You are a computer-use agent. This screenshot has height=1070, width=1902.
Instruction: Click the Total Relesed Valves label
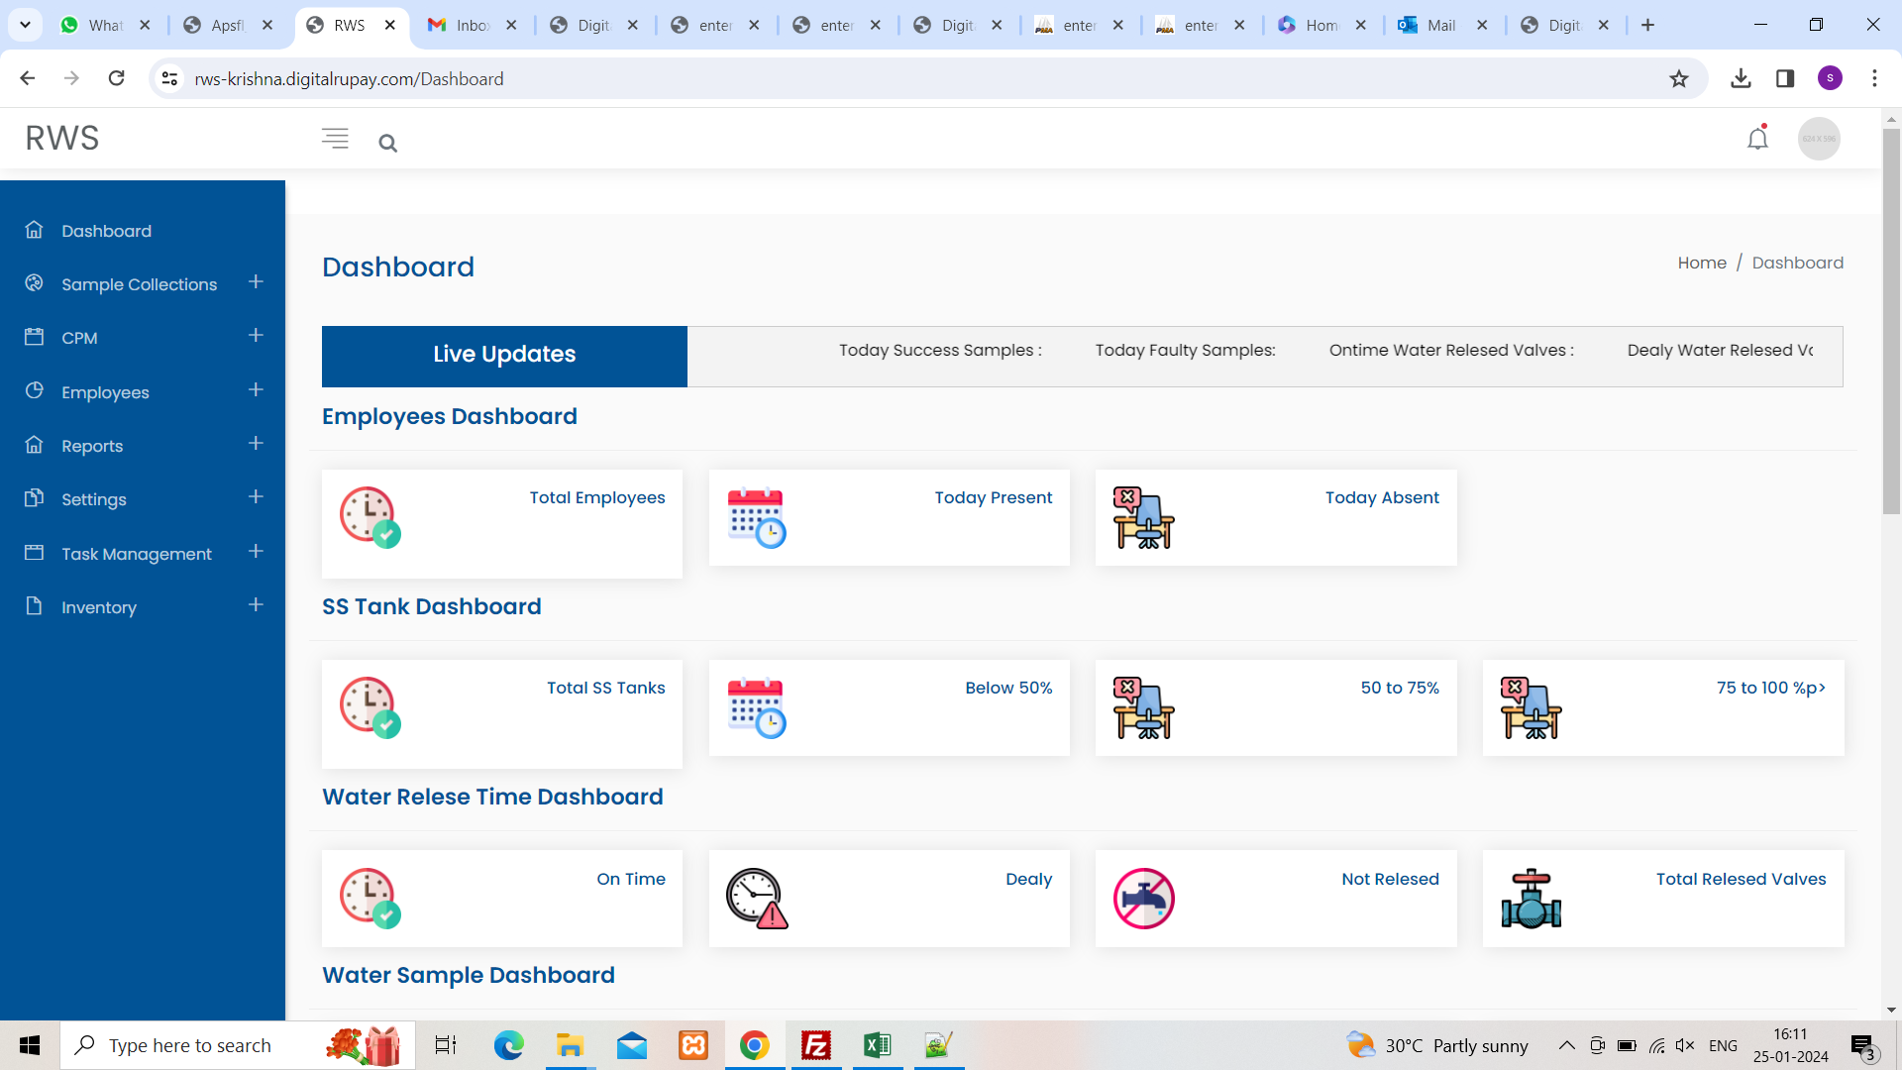[1741, 879]
